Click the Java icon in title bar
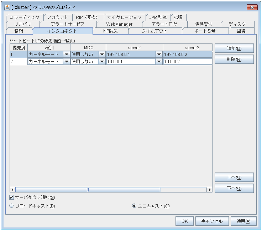 7,7
